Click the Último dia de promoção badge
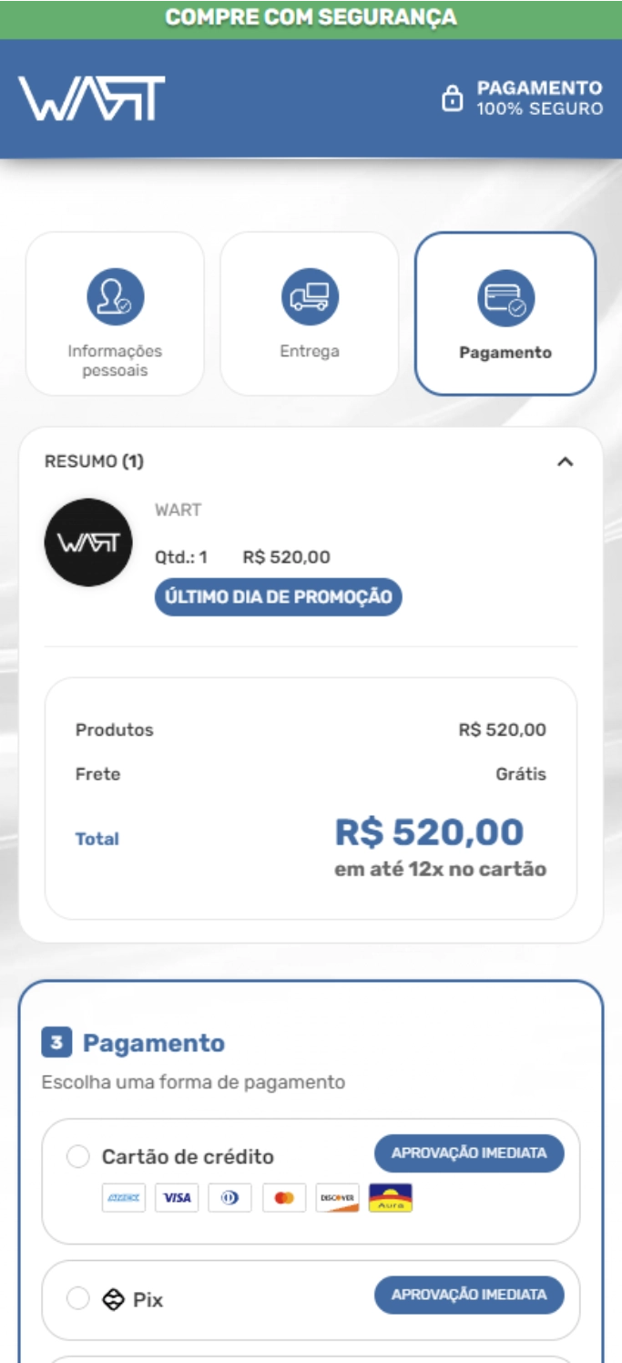The image size is (622, 1363). click(x=278, y=597)
